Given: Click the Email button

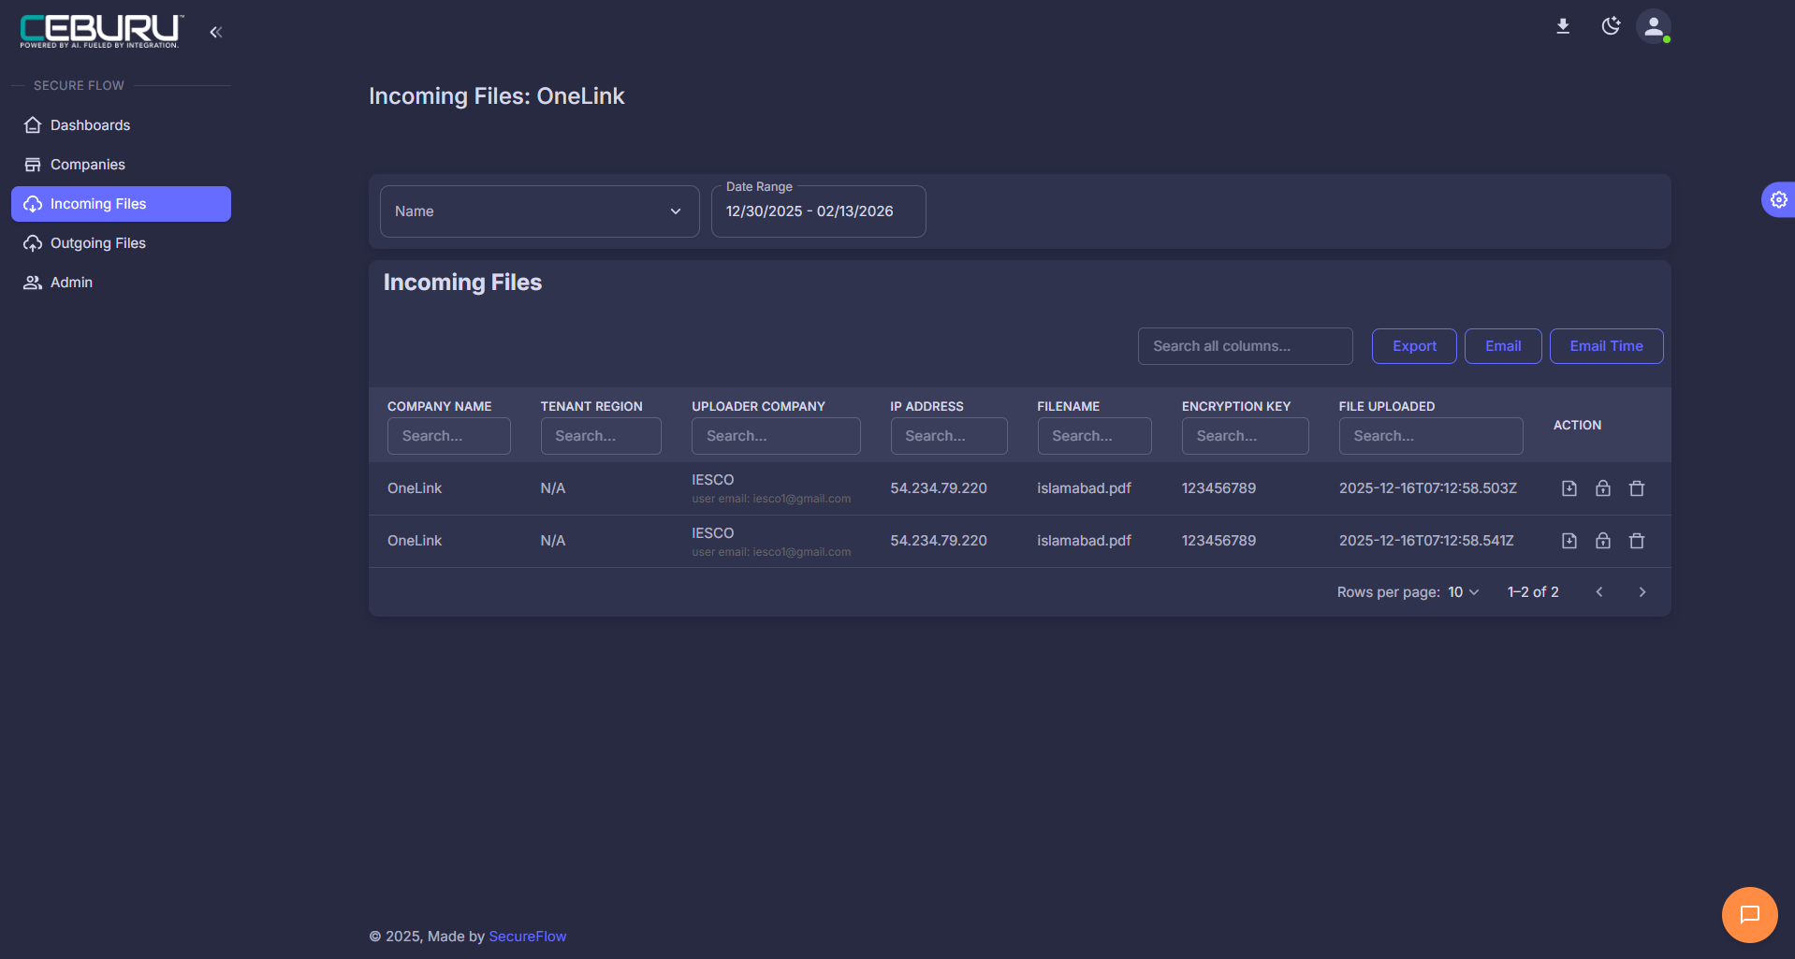Looking at the screenshot, I should click(x=1503, y=346).
